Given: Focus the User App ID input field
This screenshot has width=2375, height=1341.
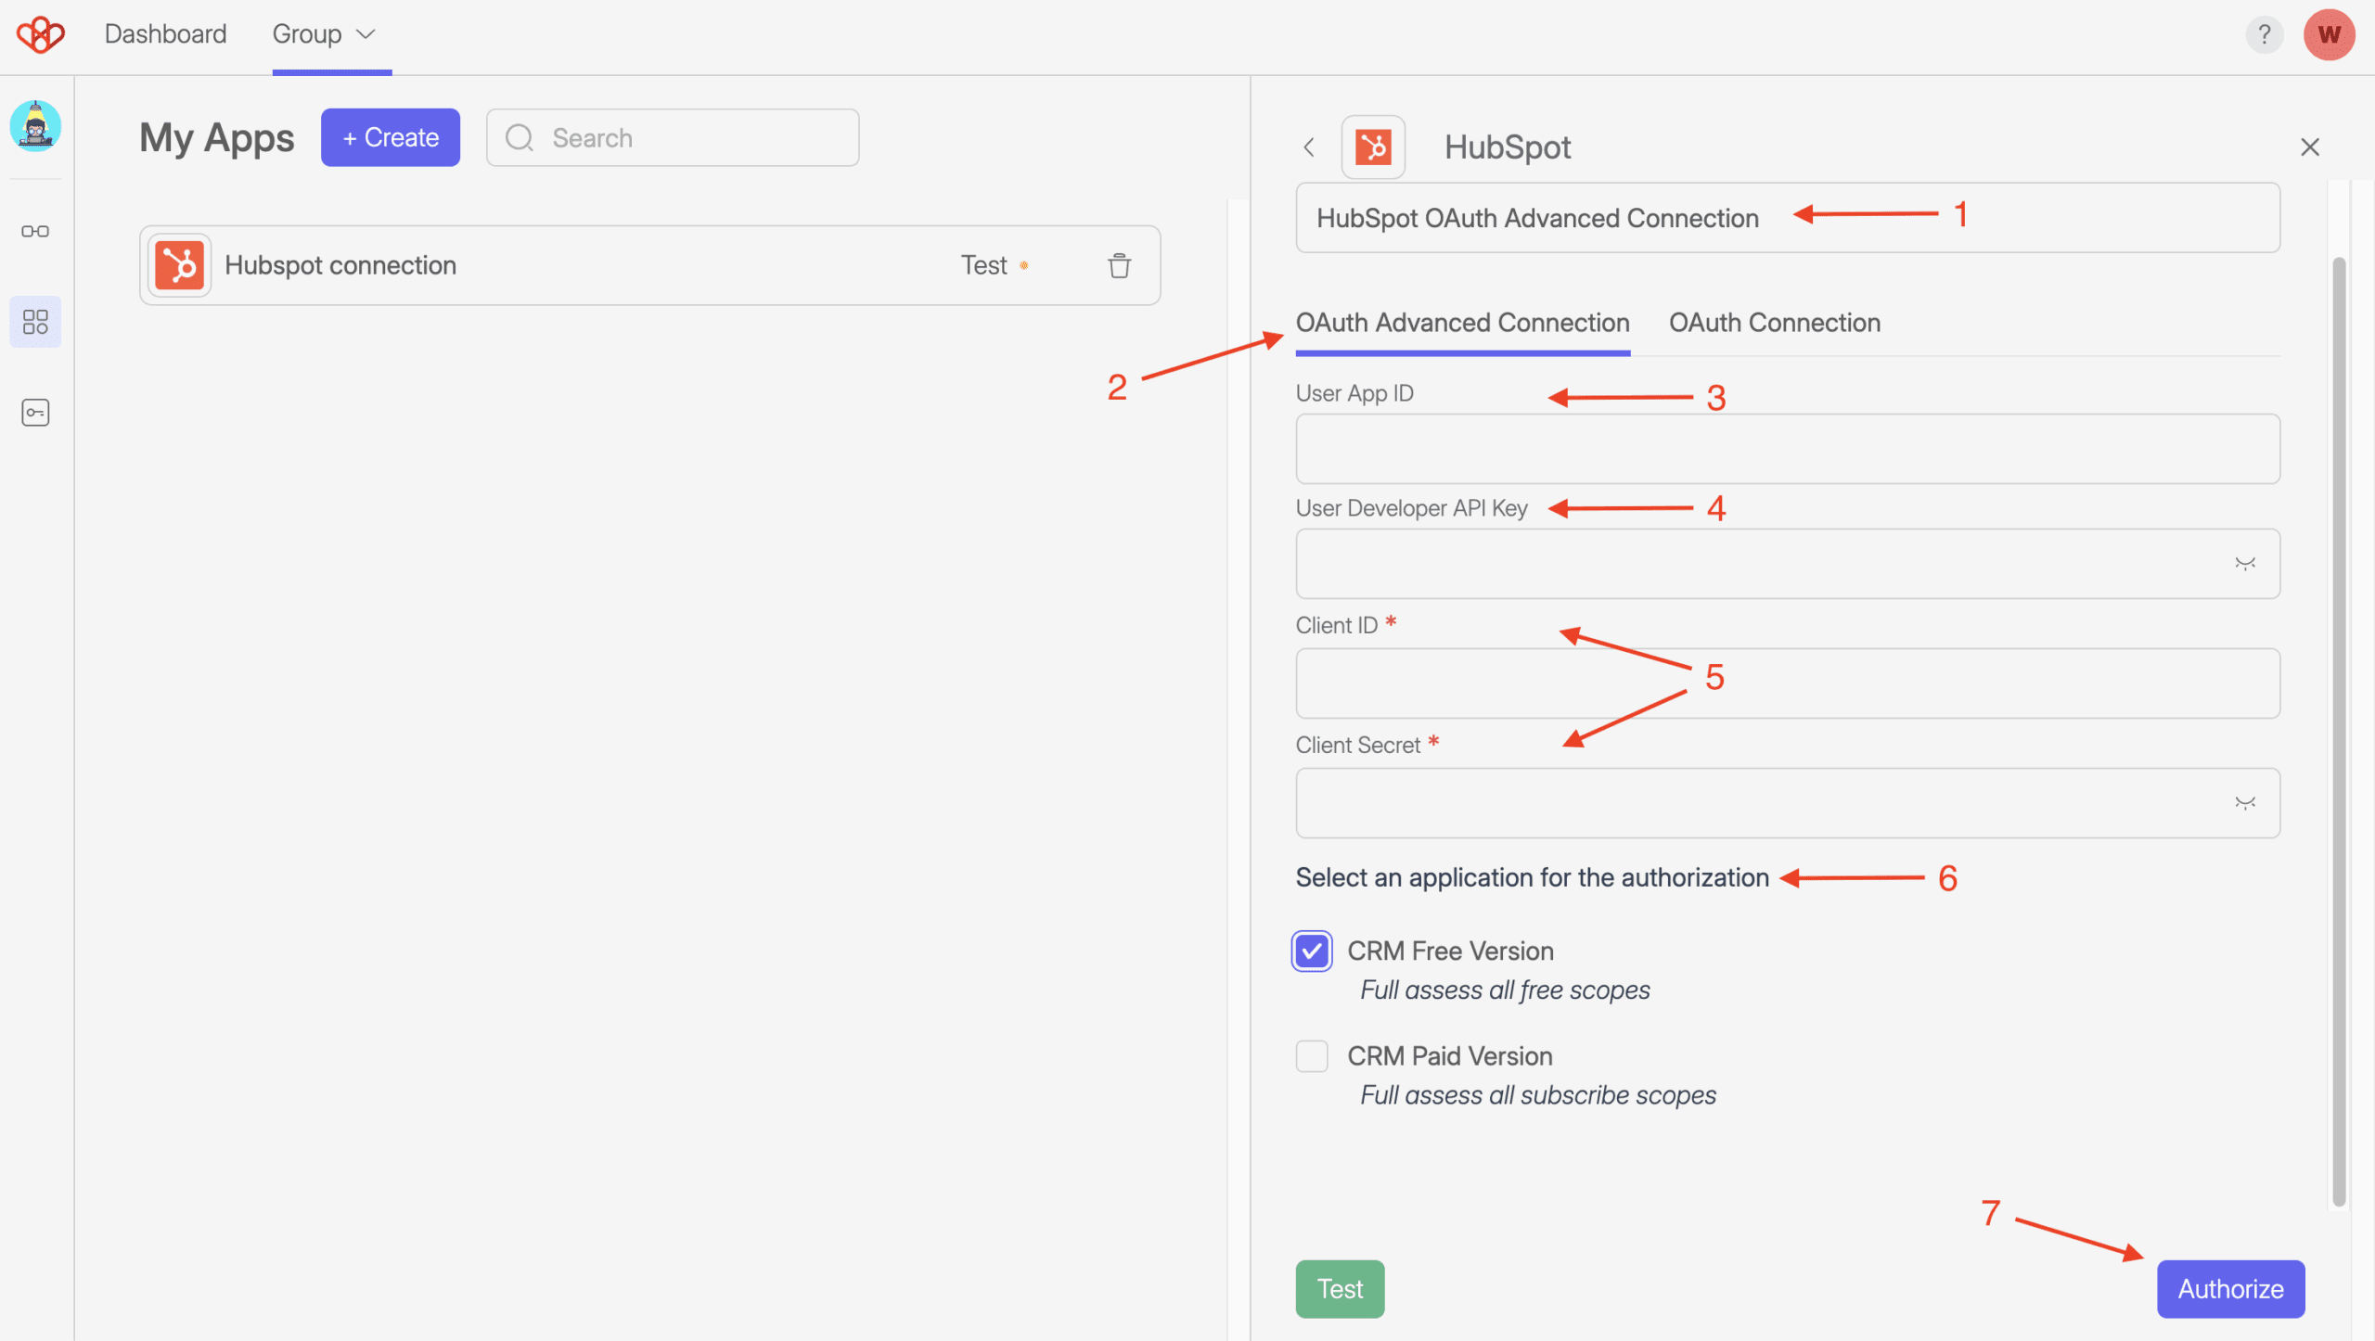Looking at the screenshot, I should [x=1787, y=449].
